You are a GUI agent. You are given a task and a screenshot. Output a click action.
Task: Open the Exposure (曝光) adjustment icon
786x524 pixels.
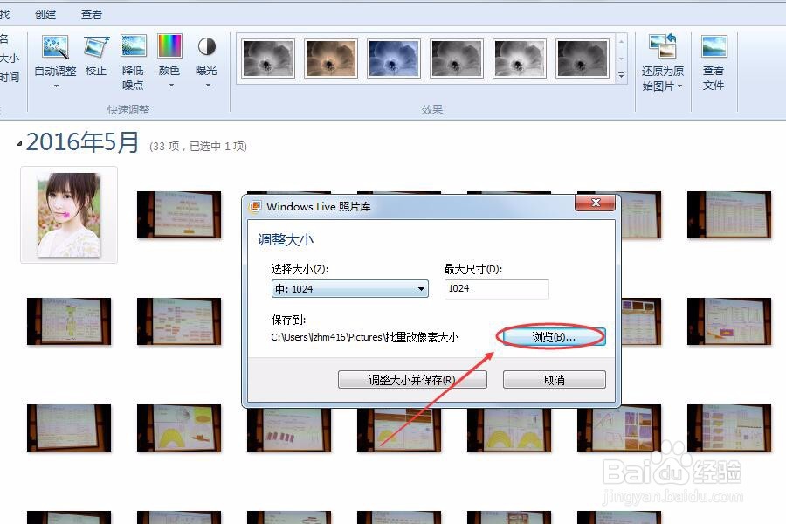click(x=206, y=46)
